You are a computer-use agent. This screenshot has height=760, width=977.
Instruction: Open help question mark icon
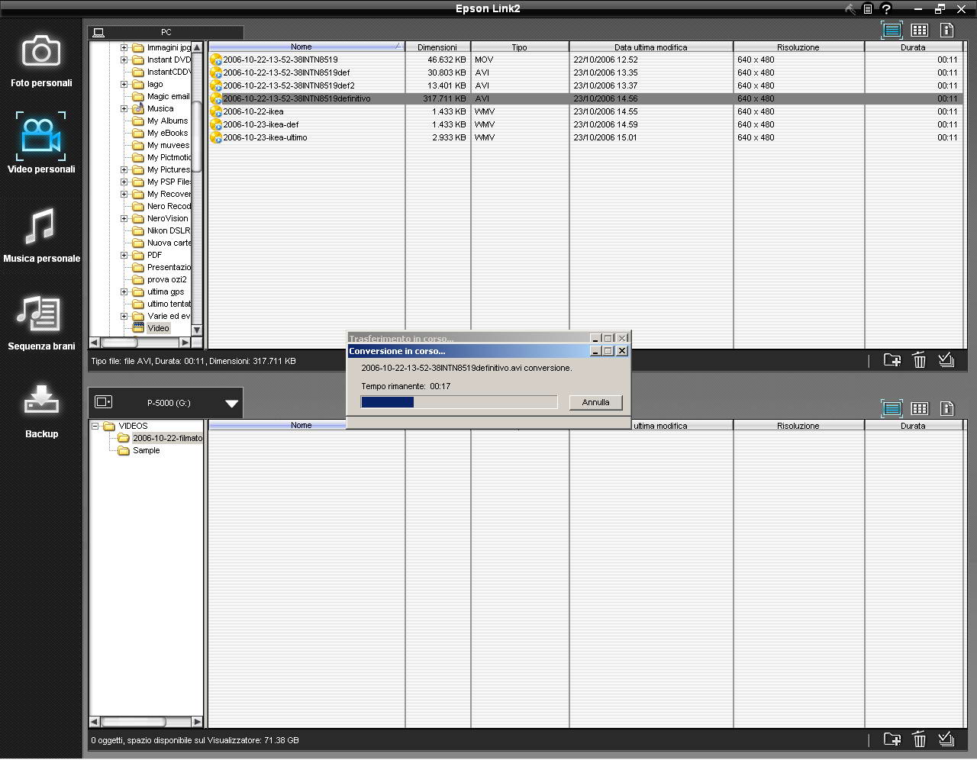[886, 9]
